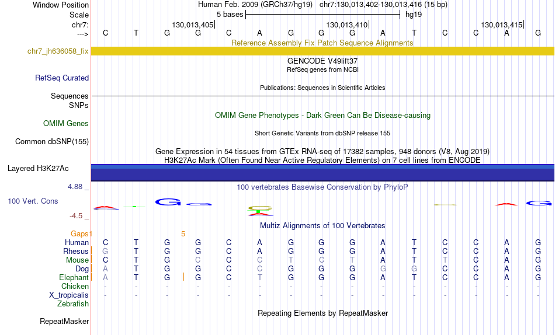
Task: Click the OMIM Gene Phenotypes track title
Action: pos(322,116)
